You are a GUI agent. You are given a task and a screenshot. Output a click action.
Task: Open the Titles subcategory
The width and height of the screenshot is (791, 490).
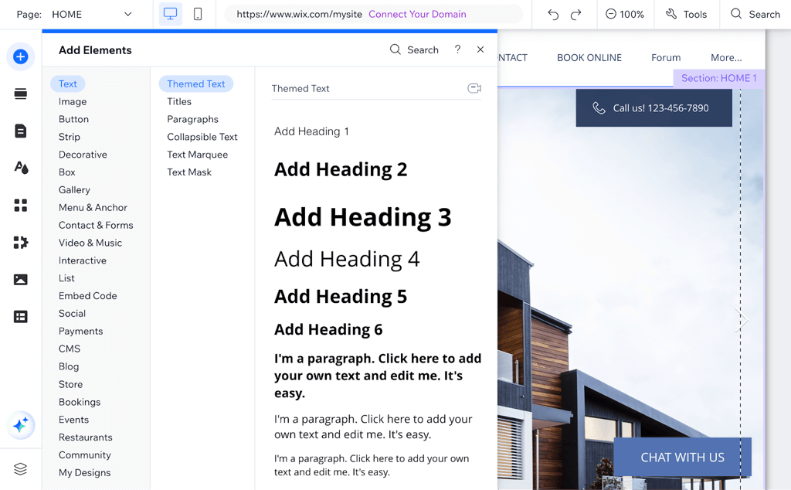tap(179, 101)
